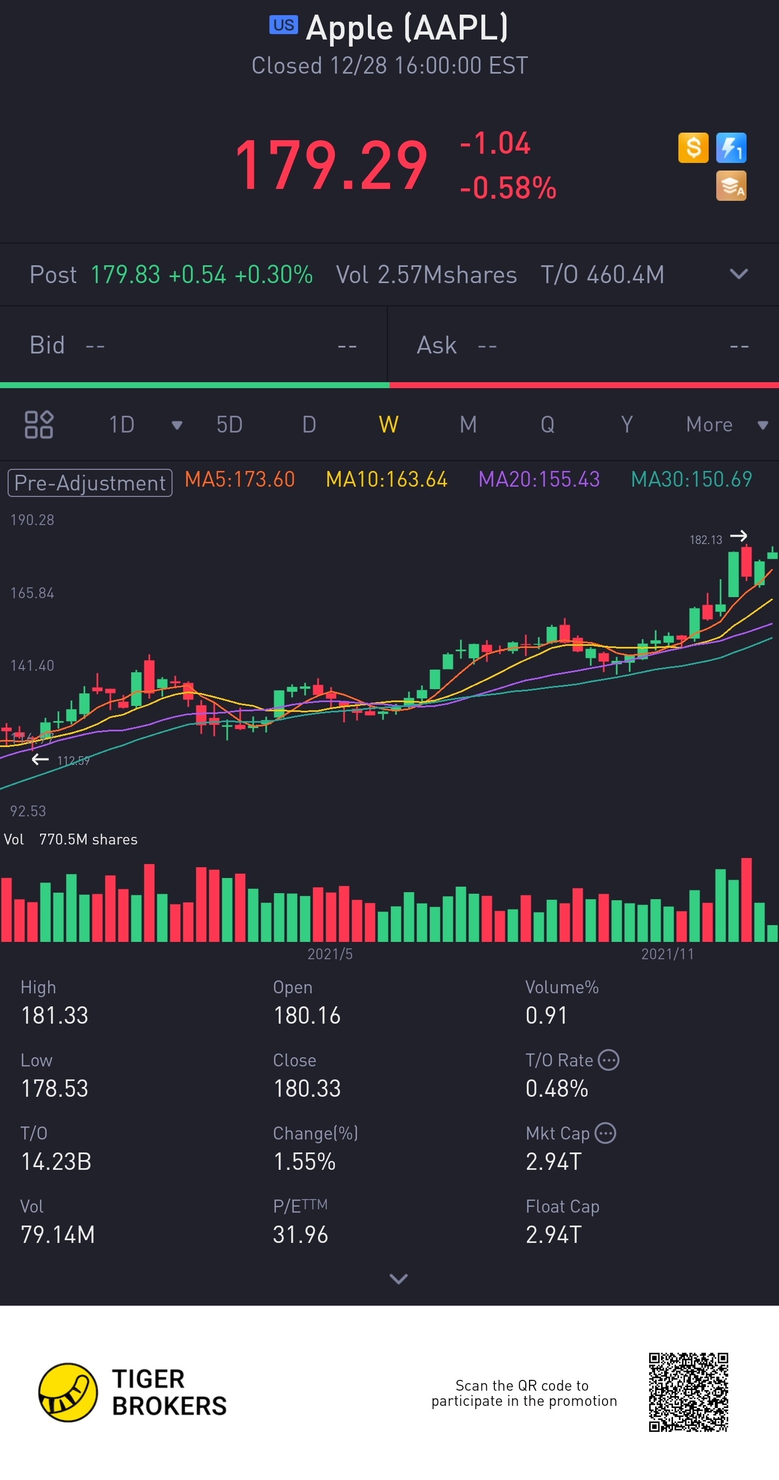Open the 1D timeframe dropdown arrow
The height and width of the screenshot is (1480, 779).
pos(177,425)
